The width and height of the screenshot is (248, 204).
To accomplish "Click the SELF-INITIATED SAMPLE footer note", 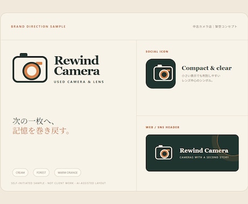I will click(x=58, y=183).
